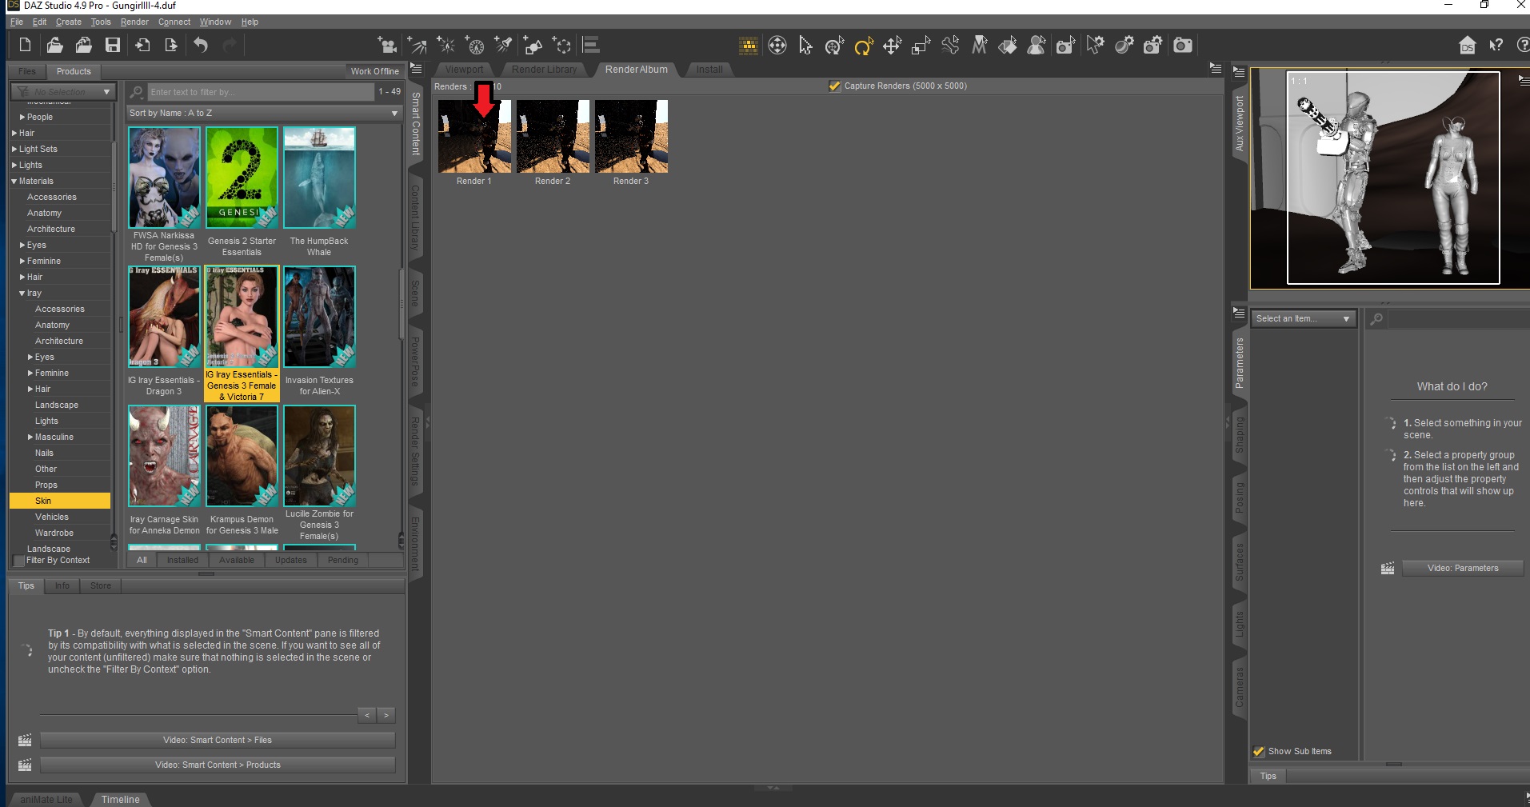Click the Work Offline button
1530x807 pixels.
coord(374,71)
